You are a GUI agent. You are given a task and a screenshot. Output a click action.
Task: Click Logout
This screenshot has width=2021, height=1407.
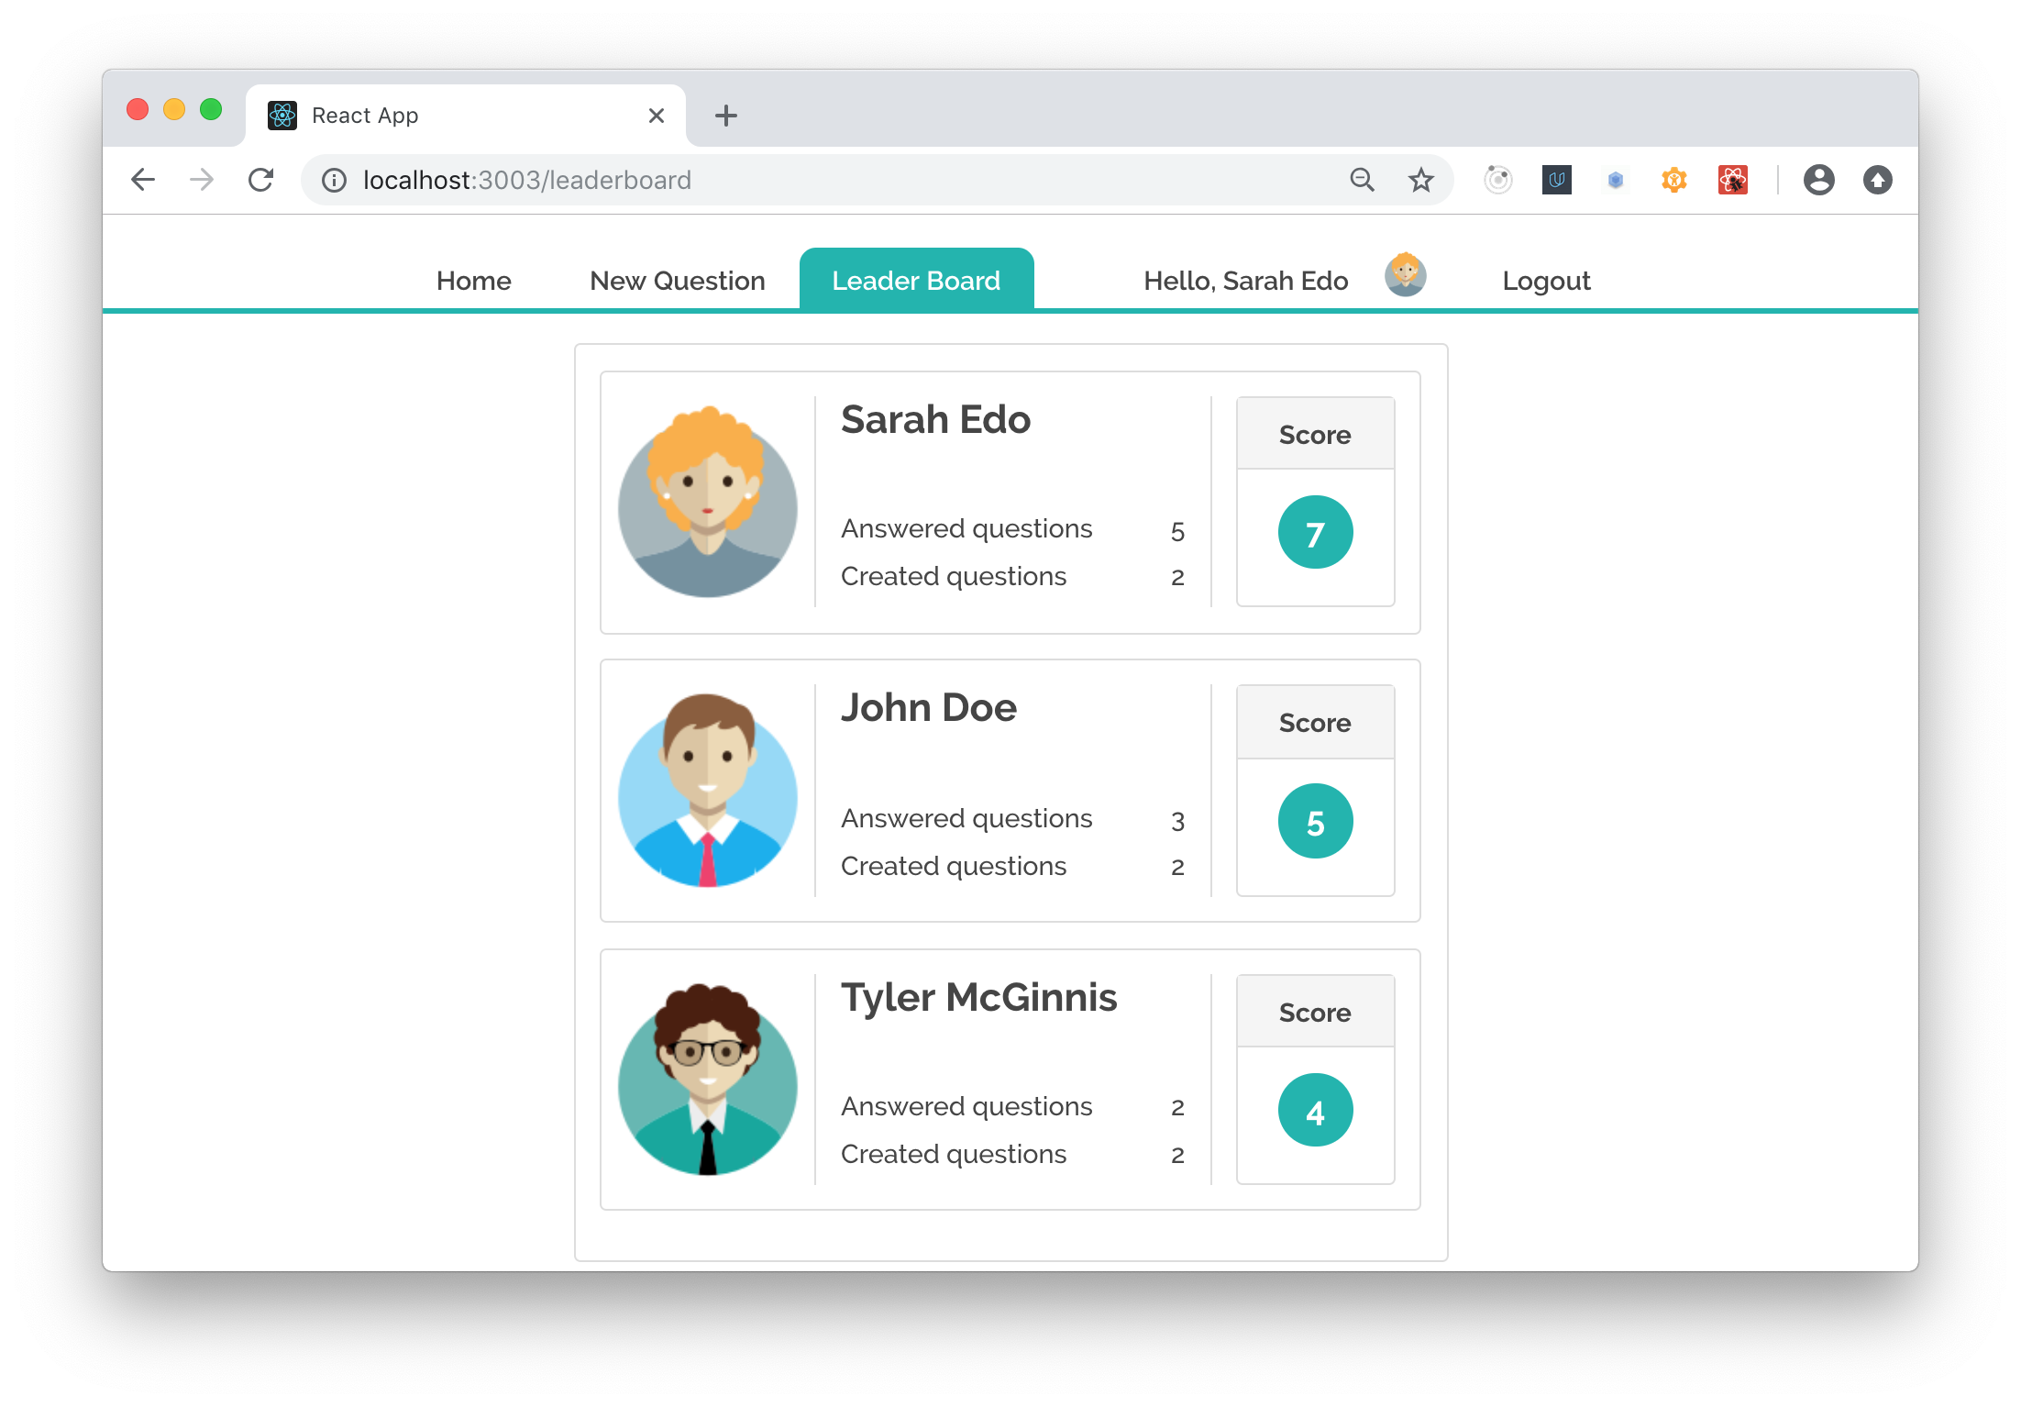1546,280
